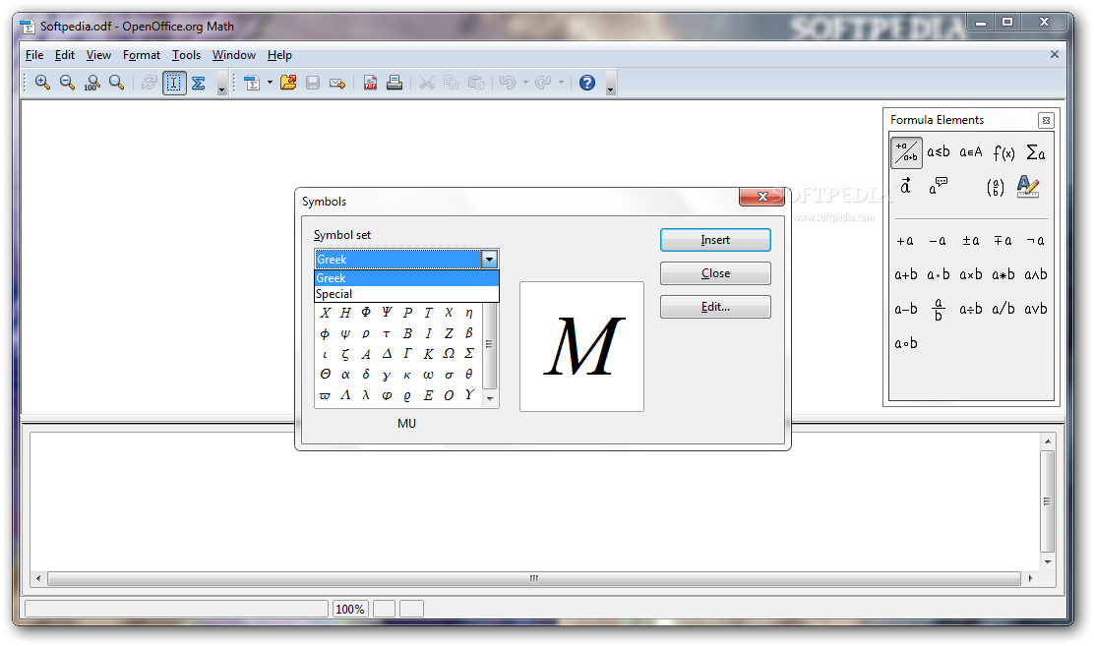Insert the stacked a over b fraction element

pos(938,309)
